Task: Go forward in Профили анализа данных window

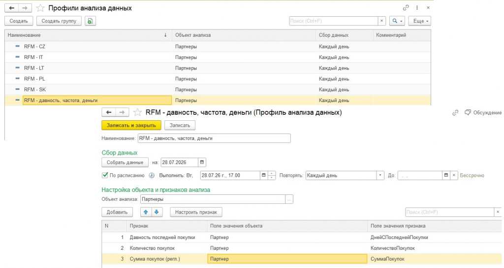Action: pyautogui.click(x=25, y=8)
